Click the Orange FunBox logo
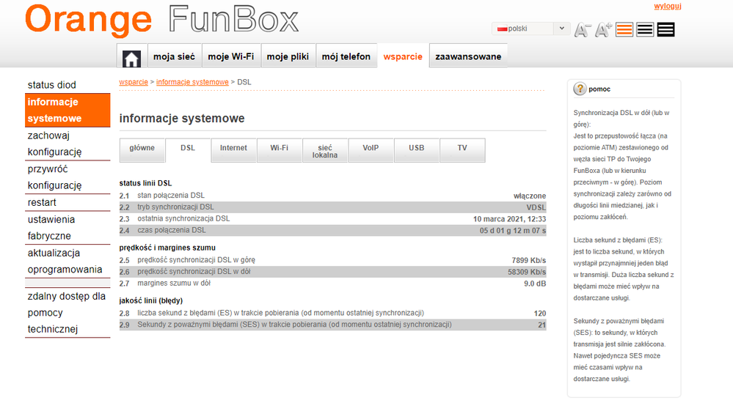Screen dimensions: 733x400 point(161,20)
